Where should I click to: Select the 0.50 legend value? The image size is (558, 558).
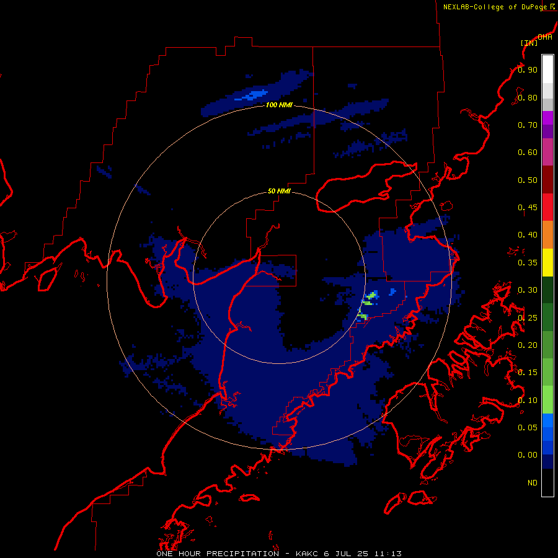click(x=528, y=180)
